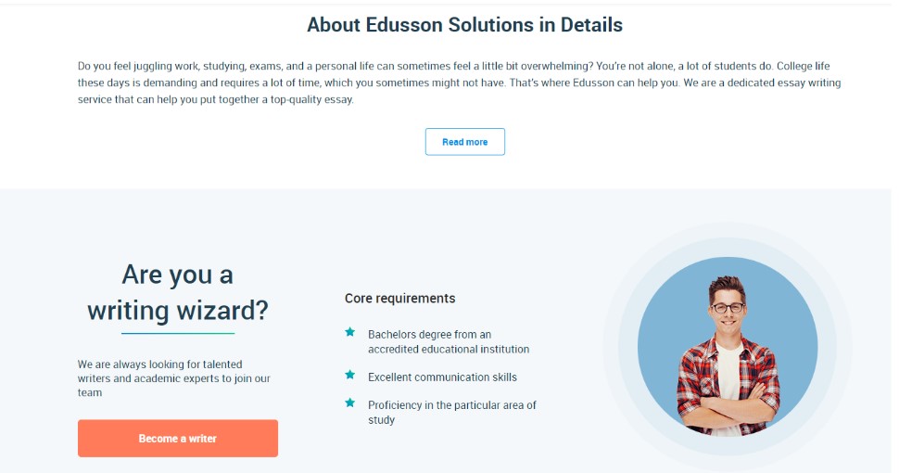This screenshot has width=899, height=473.
Task: Select the star icon next to Excellent communication skills
Action: pos(349,375)
